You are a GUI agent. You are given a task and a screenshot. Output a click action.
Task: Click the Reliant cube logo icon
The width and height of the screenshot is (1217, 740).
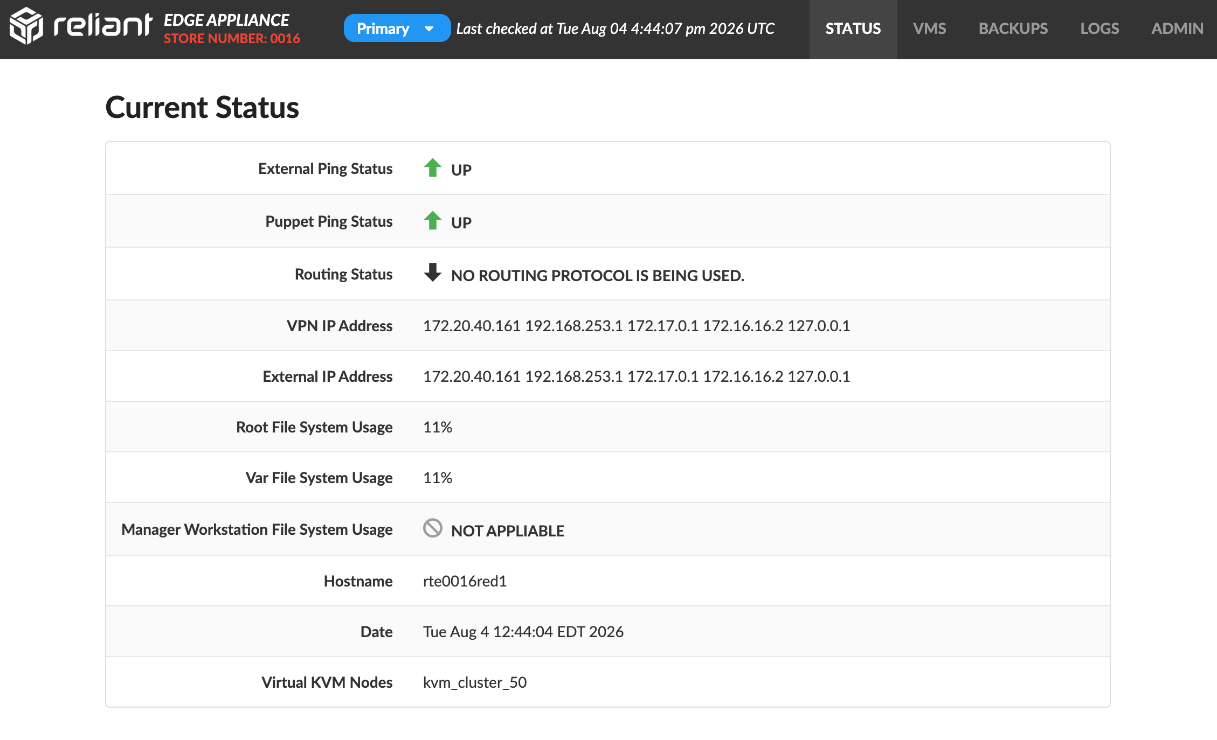(26, 26)
